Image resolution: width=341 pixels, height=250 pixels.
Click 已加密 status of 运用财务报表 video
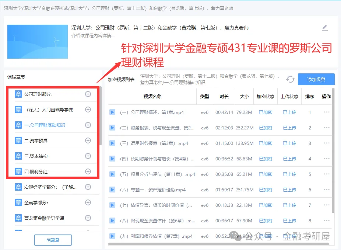pos(266,143)
